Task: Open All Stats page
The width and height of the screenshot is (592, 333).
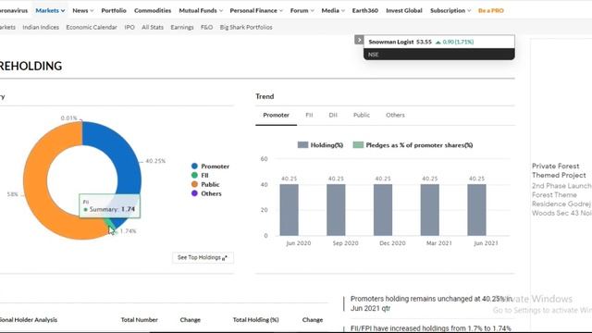Action: click(x=153, y=27)
